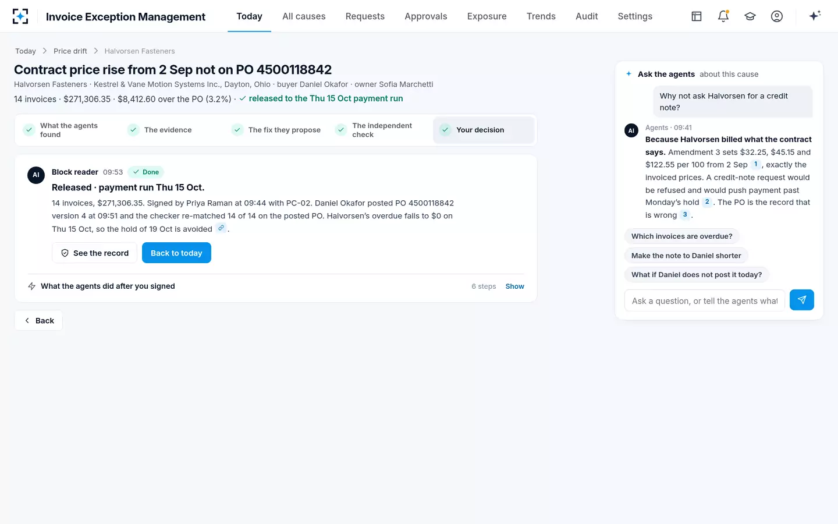Click the Back button

[x=38, y=320]
